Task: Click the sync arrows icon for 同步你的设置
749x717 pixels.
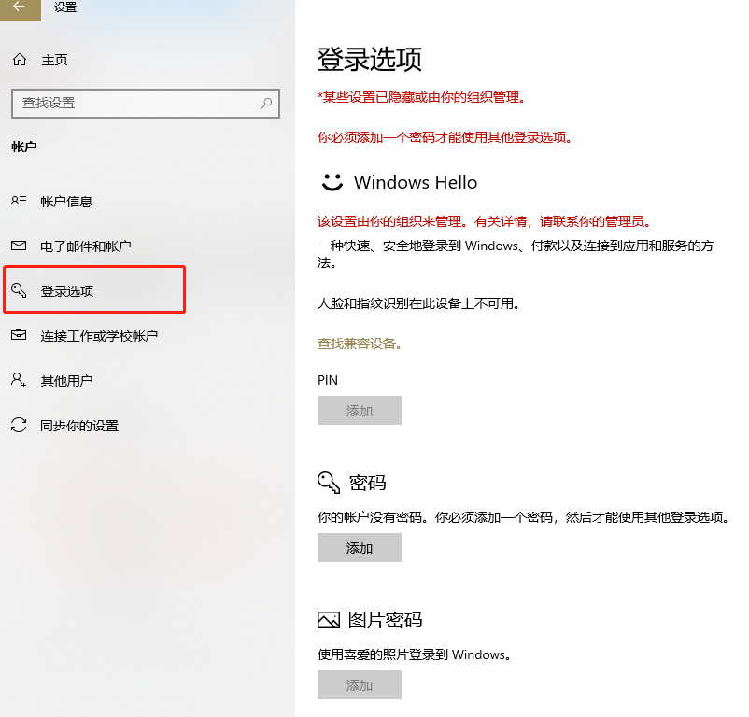Action: pos(19,426)
